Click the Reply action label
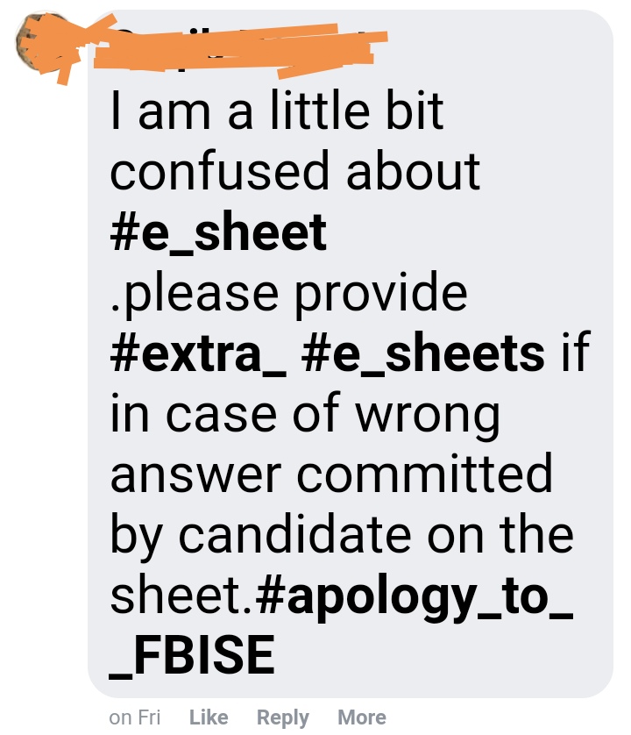The height and width of the screenshot is (735, 631). 283,717
